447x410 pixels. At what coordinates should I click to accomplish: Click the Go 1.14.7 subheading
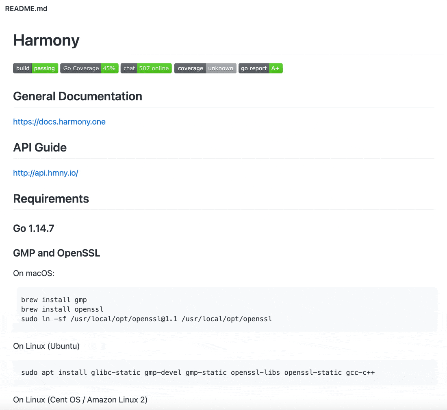(x=34, y=229)
